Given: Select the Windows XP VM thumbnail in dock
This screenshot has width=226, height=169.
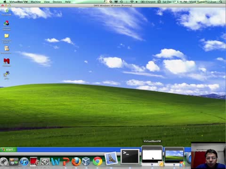Looking at the screenshot, I should (x=174, y=155).
